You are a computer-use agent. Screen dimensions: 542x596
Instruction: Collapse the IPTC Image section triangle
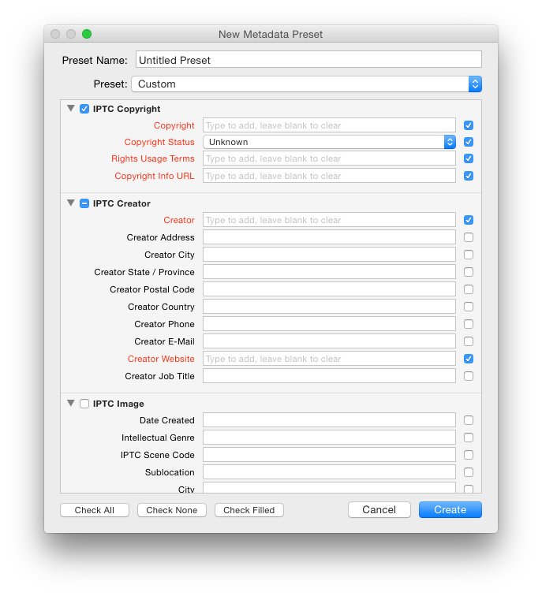(71, 403)
